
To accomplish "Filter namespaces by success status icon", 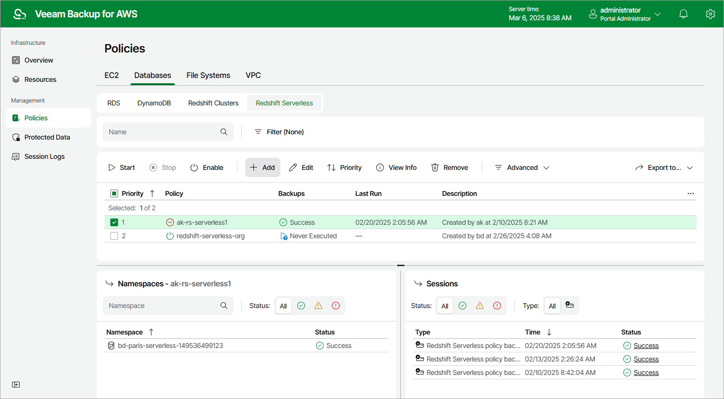I will click(x=301, y=306).
